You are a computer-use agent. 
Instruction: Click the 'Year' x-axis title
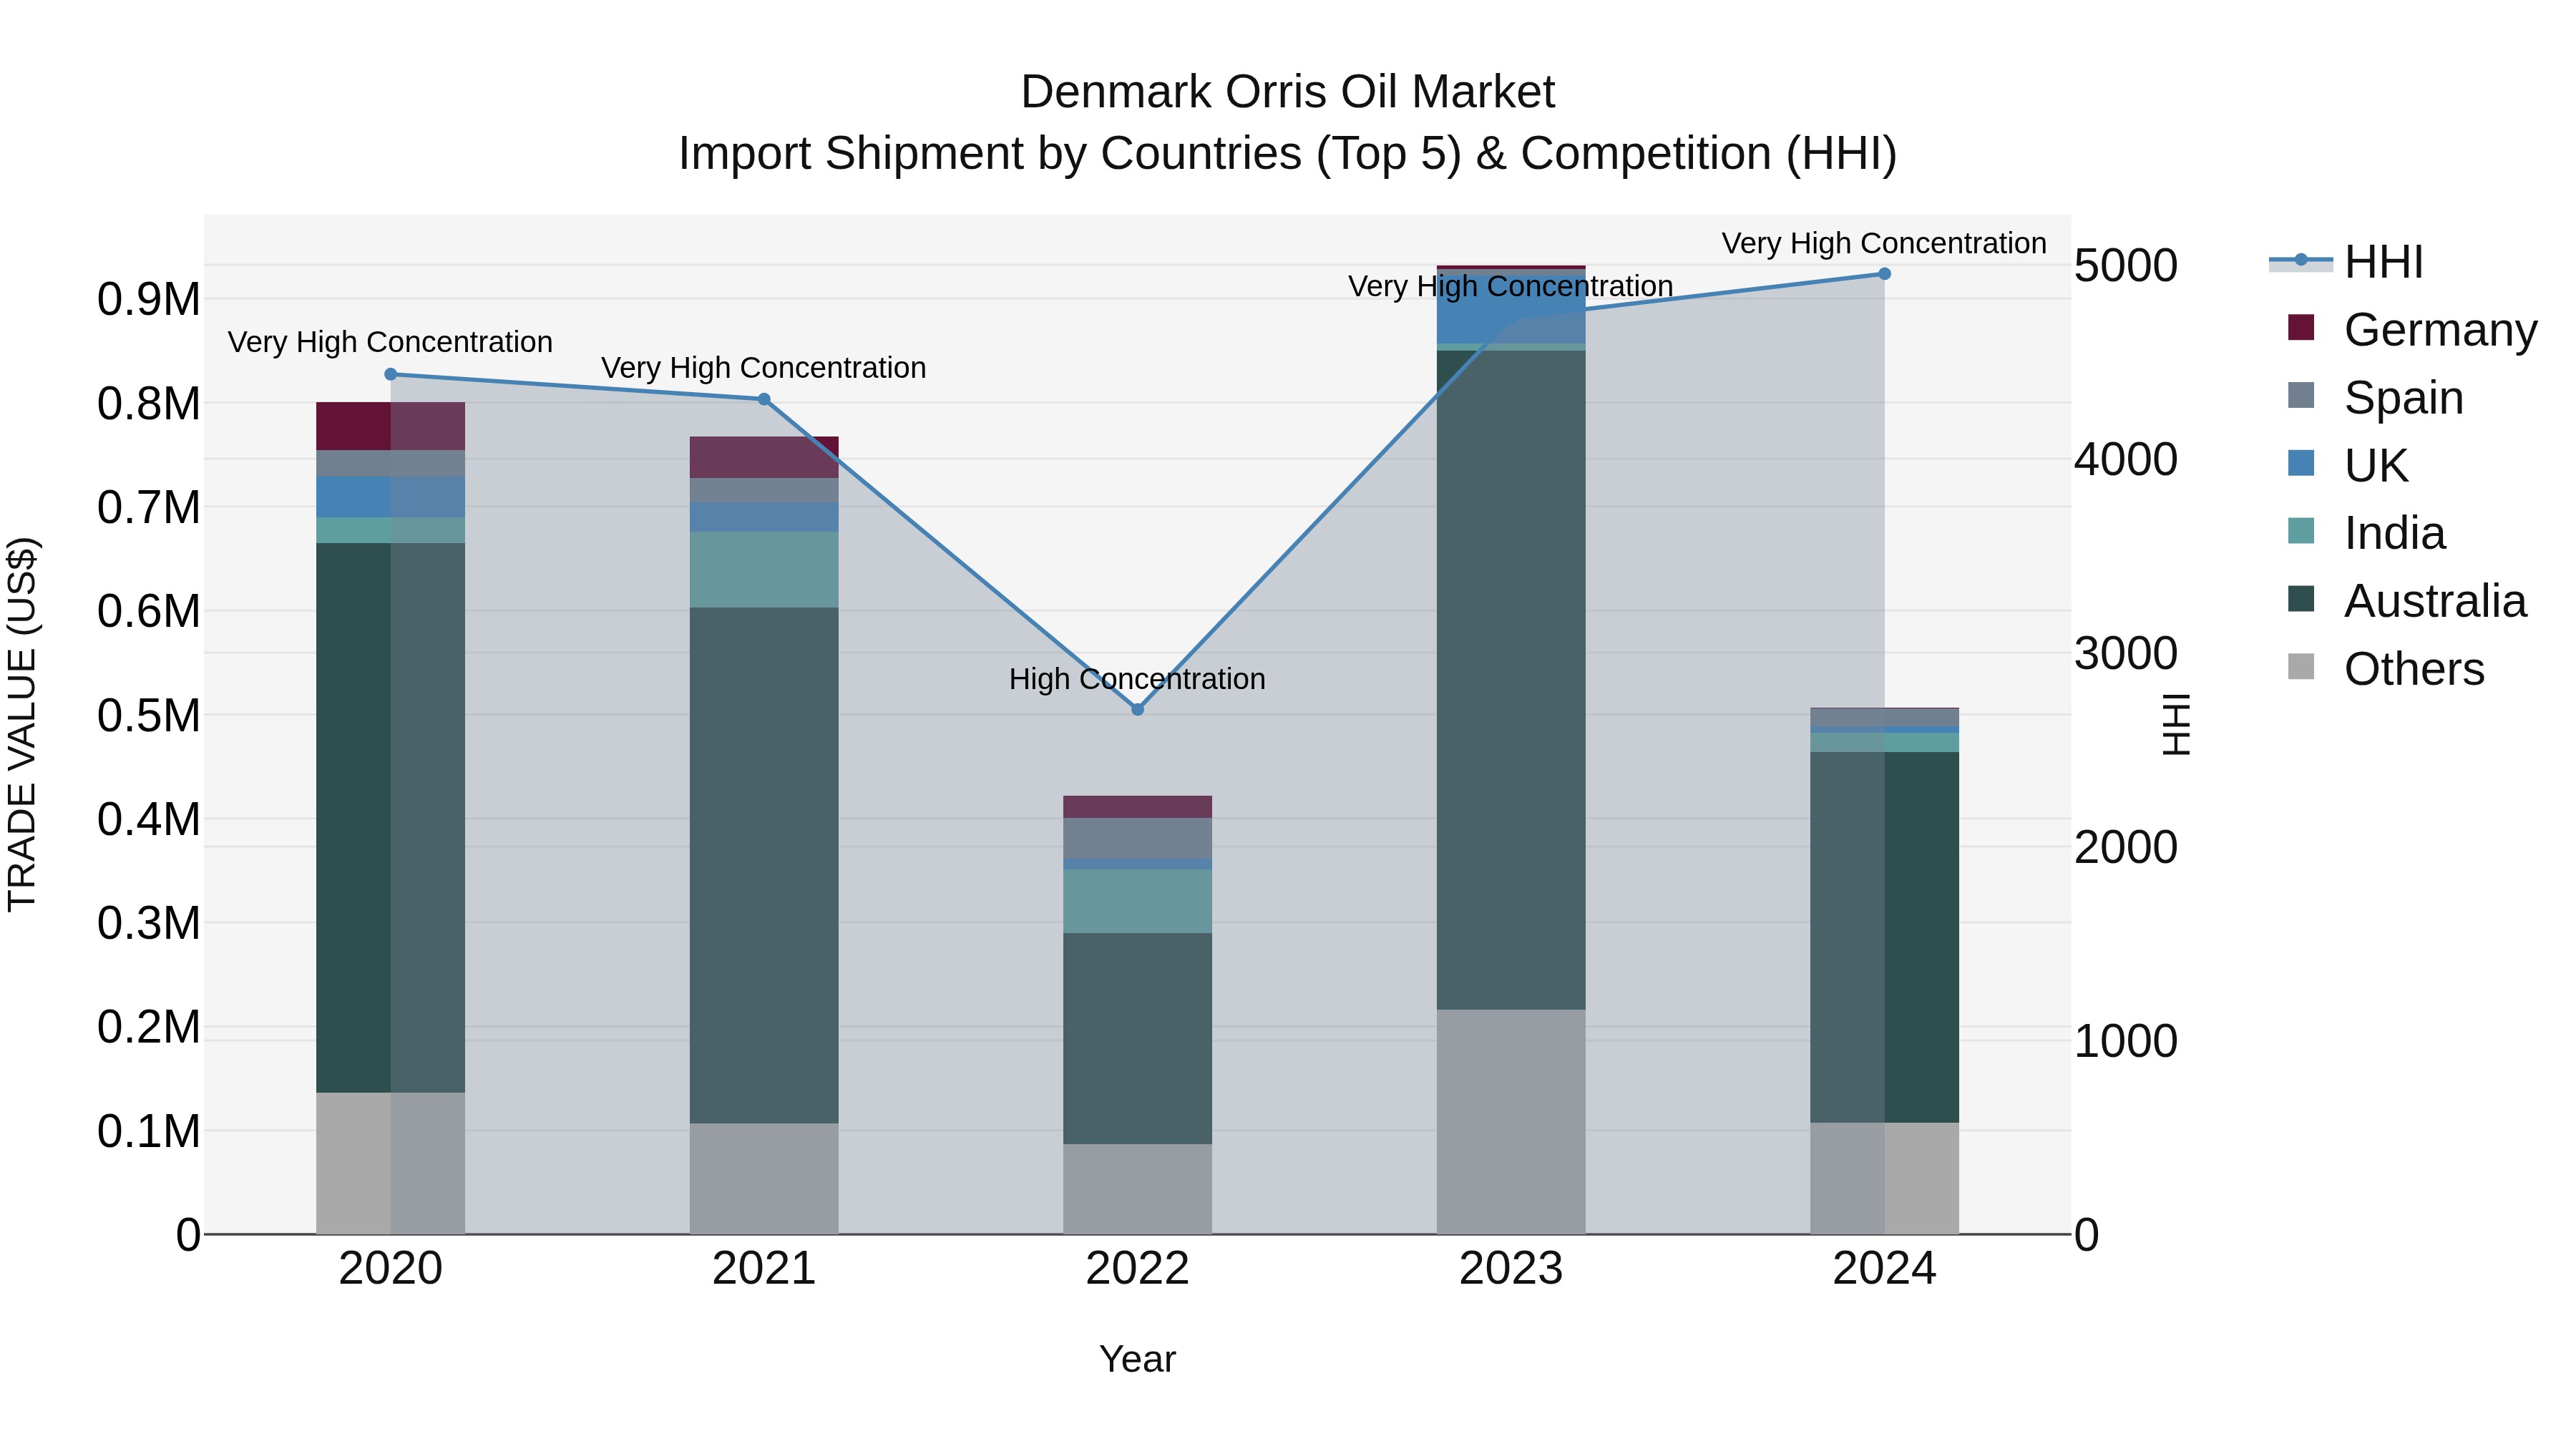pyautogui.click(x=1137, y=1360)
